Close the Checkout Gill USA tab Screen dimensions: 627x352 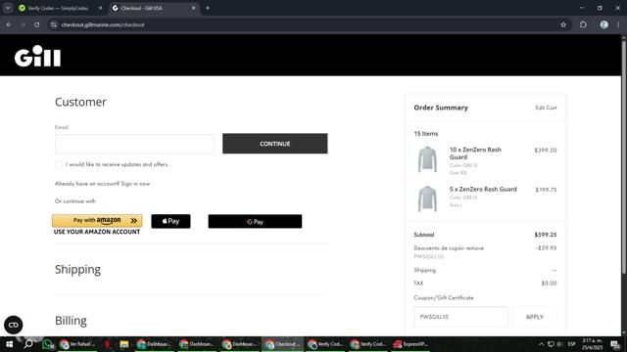[194, 8]
